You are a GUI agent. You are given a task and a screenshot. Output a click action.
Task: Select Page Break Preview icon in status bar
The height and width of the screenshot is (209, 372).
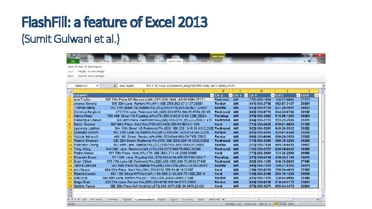285,204
